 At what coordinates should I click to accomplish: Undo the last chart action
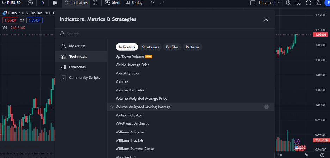click(152, 3)
